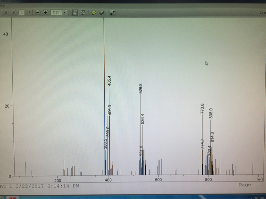266x199 pixels.
Task: Click the x-axis 400 tick label
Action: [108, 180]
